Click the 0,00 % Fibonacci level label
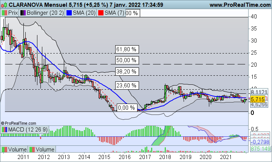Screen dimensions: 272x162 point(127,108)
